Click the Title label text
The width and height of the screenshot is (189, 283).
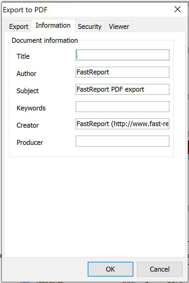(x=23, y=56)
